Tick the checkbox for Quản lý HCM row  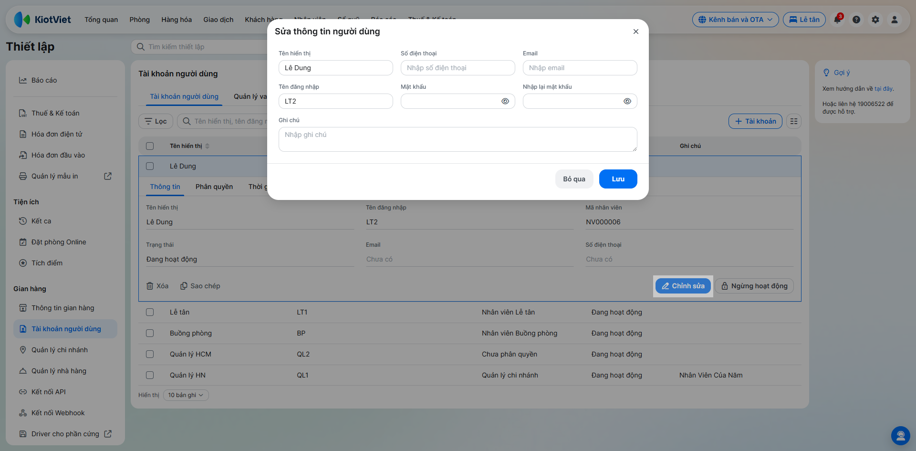point(150,354)
